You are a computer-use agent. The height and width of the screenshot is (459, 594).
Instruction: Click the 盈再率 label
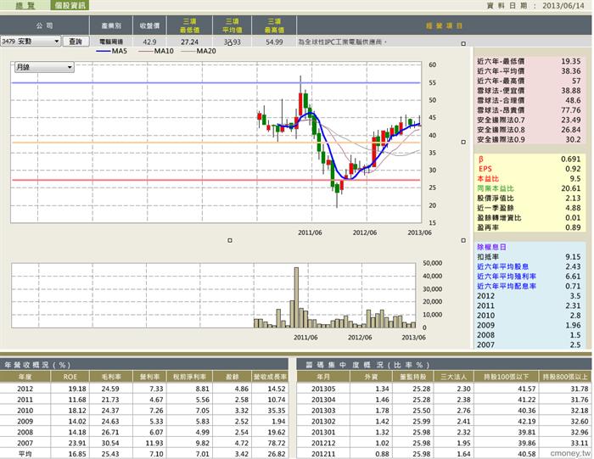(488, 227)
